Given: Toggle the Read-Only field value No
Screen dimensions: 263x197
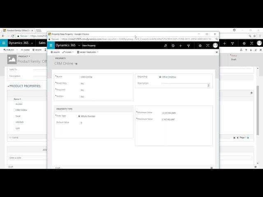Looking at the screenshot, I should pyautogui.click(x=82, y=83).
